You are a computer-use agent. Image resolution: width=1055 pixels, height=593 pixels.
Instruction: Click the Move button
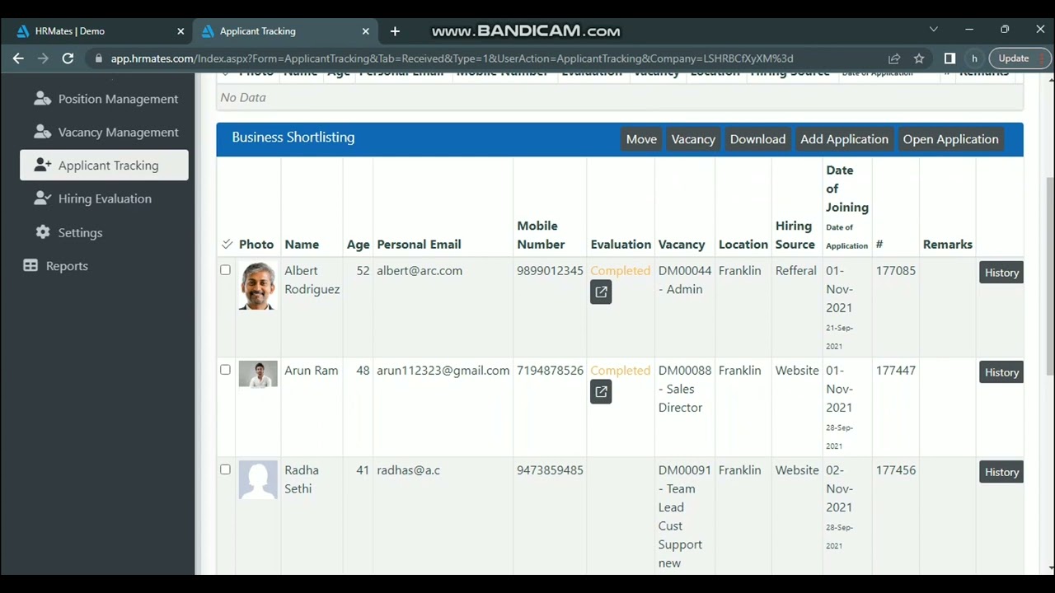(x=641, y=139)
